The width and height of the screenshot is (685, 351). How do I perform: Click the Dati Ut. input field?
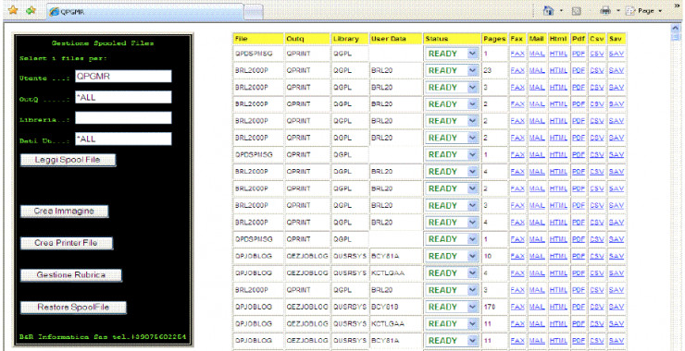tap(123, 139)
